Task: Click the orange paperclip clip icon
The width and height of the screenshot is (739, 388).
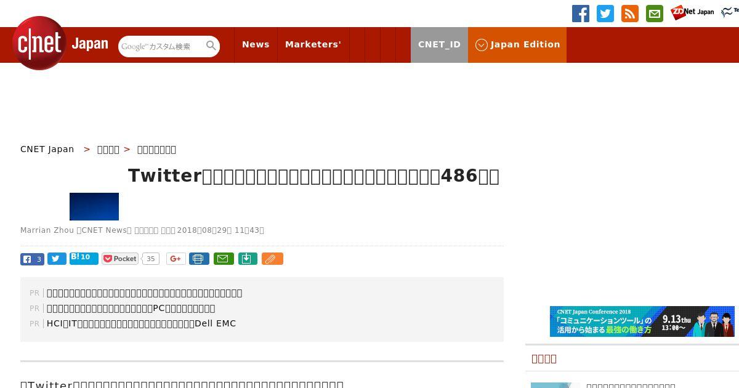Action: point(272,259)
